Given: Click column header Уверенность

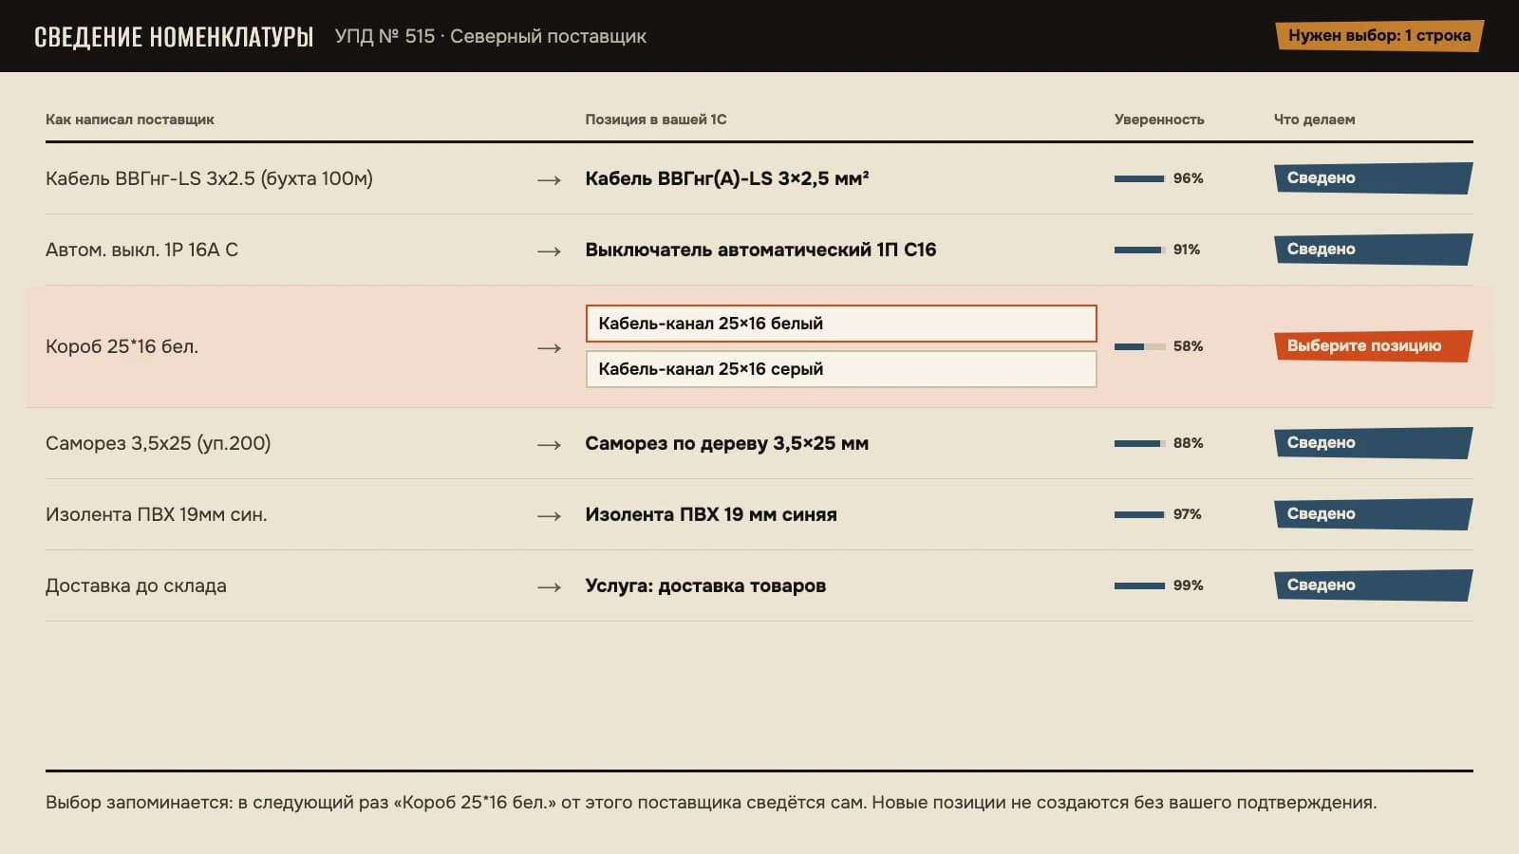Looking at the screenshot, I should click(1159, 120).
